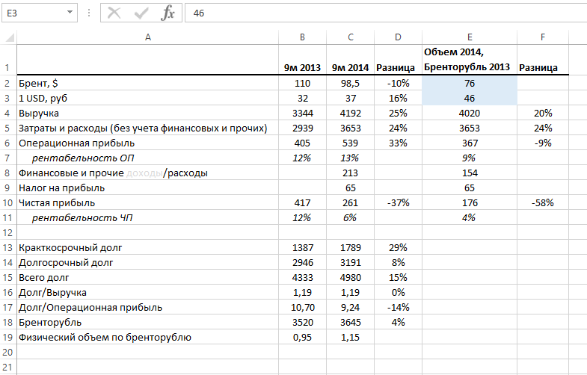Select cell B10 with value 417
The width and height of the screenshot is (587, 375).
tap(303, 202)
